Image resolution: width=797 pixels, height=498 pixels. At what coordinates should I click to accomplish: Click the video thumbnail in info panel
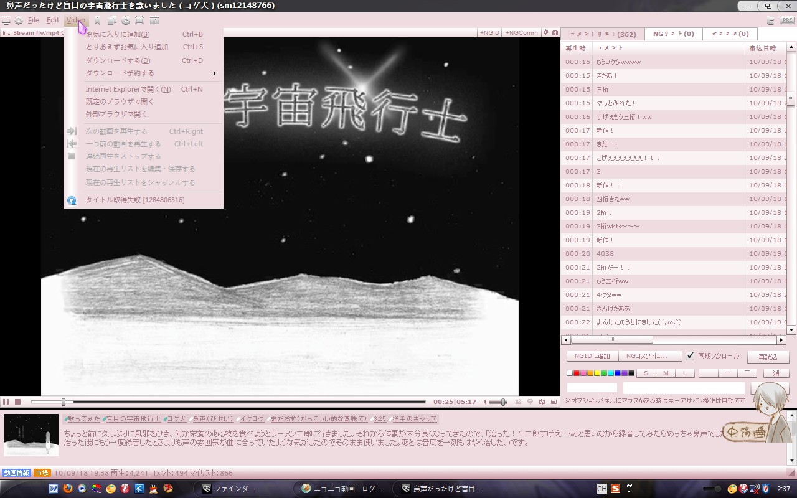31,435
